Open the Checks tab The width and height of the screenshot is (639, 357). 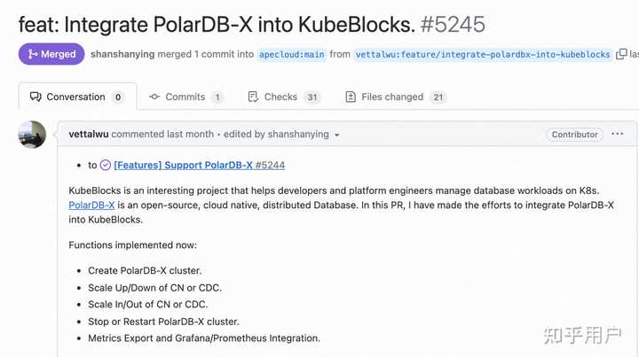[280, 97]
